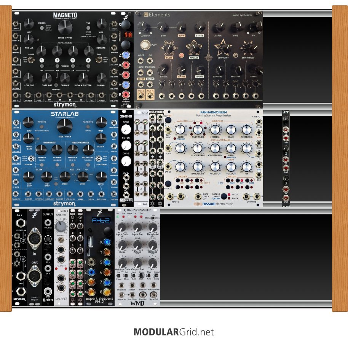Viewport: 348px width, 340px height.
Task: Select the disting A blue jack
Action: pos(126,85)
